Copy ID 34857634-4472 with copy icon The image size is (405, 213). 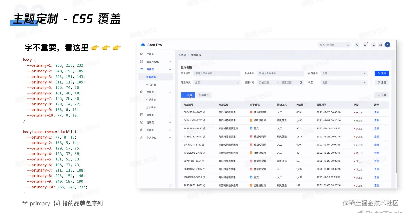click(204, 128)
